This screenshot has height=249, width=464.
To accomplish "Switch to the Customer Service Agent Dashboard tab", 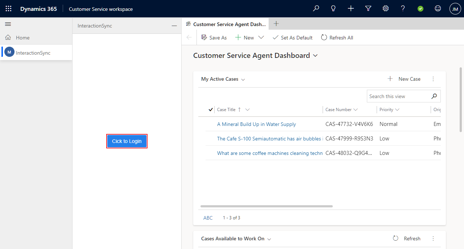I will [x=225, y=24].
